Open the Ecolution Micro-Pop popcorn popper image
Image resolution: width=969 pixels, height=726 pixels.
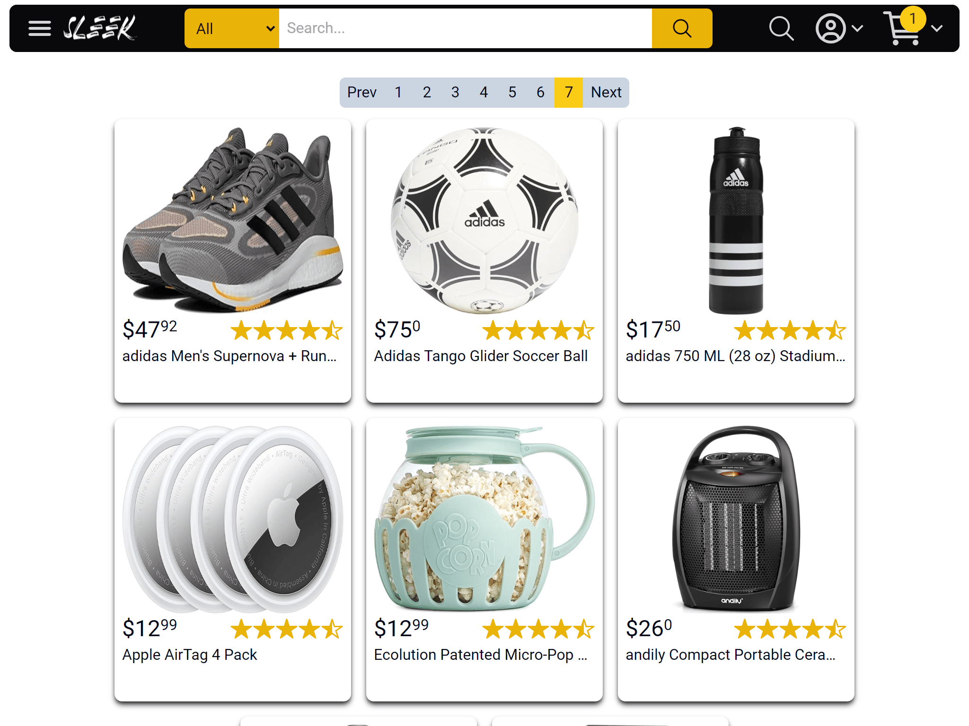tap(484, 519)
